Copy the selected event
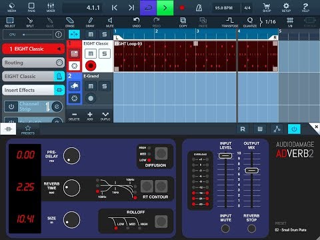The image size is (320, 240). pyautogui.click(x=183, y=22)
